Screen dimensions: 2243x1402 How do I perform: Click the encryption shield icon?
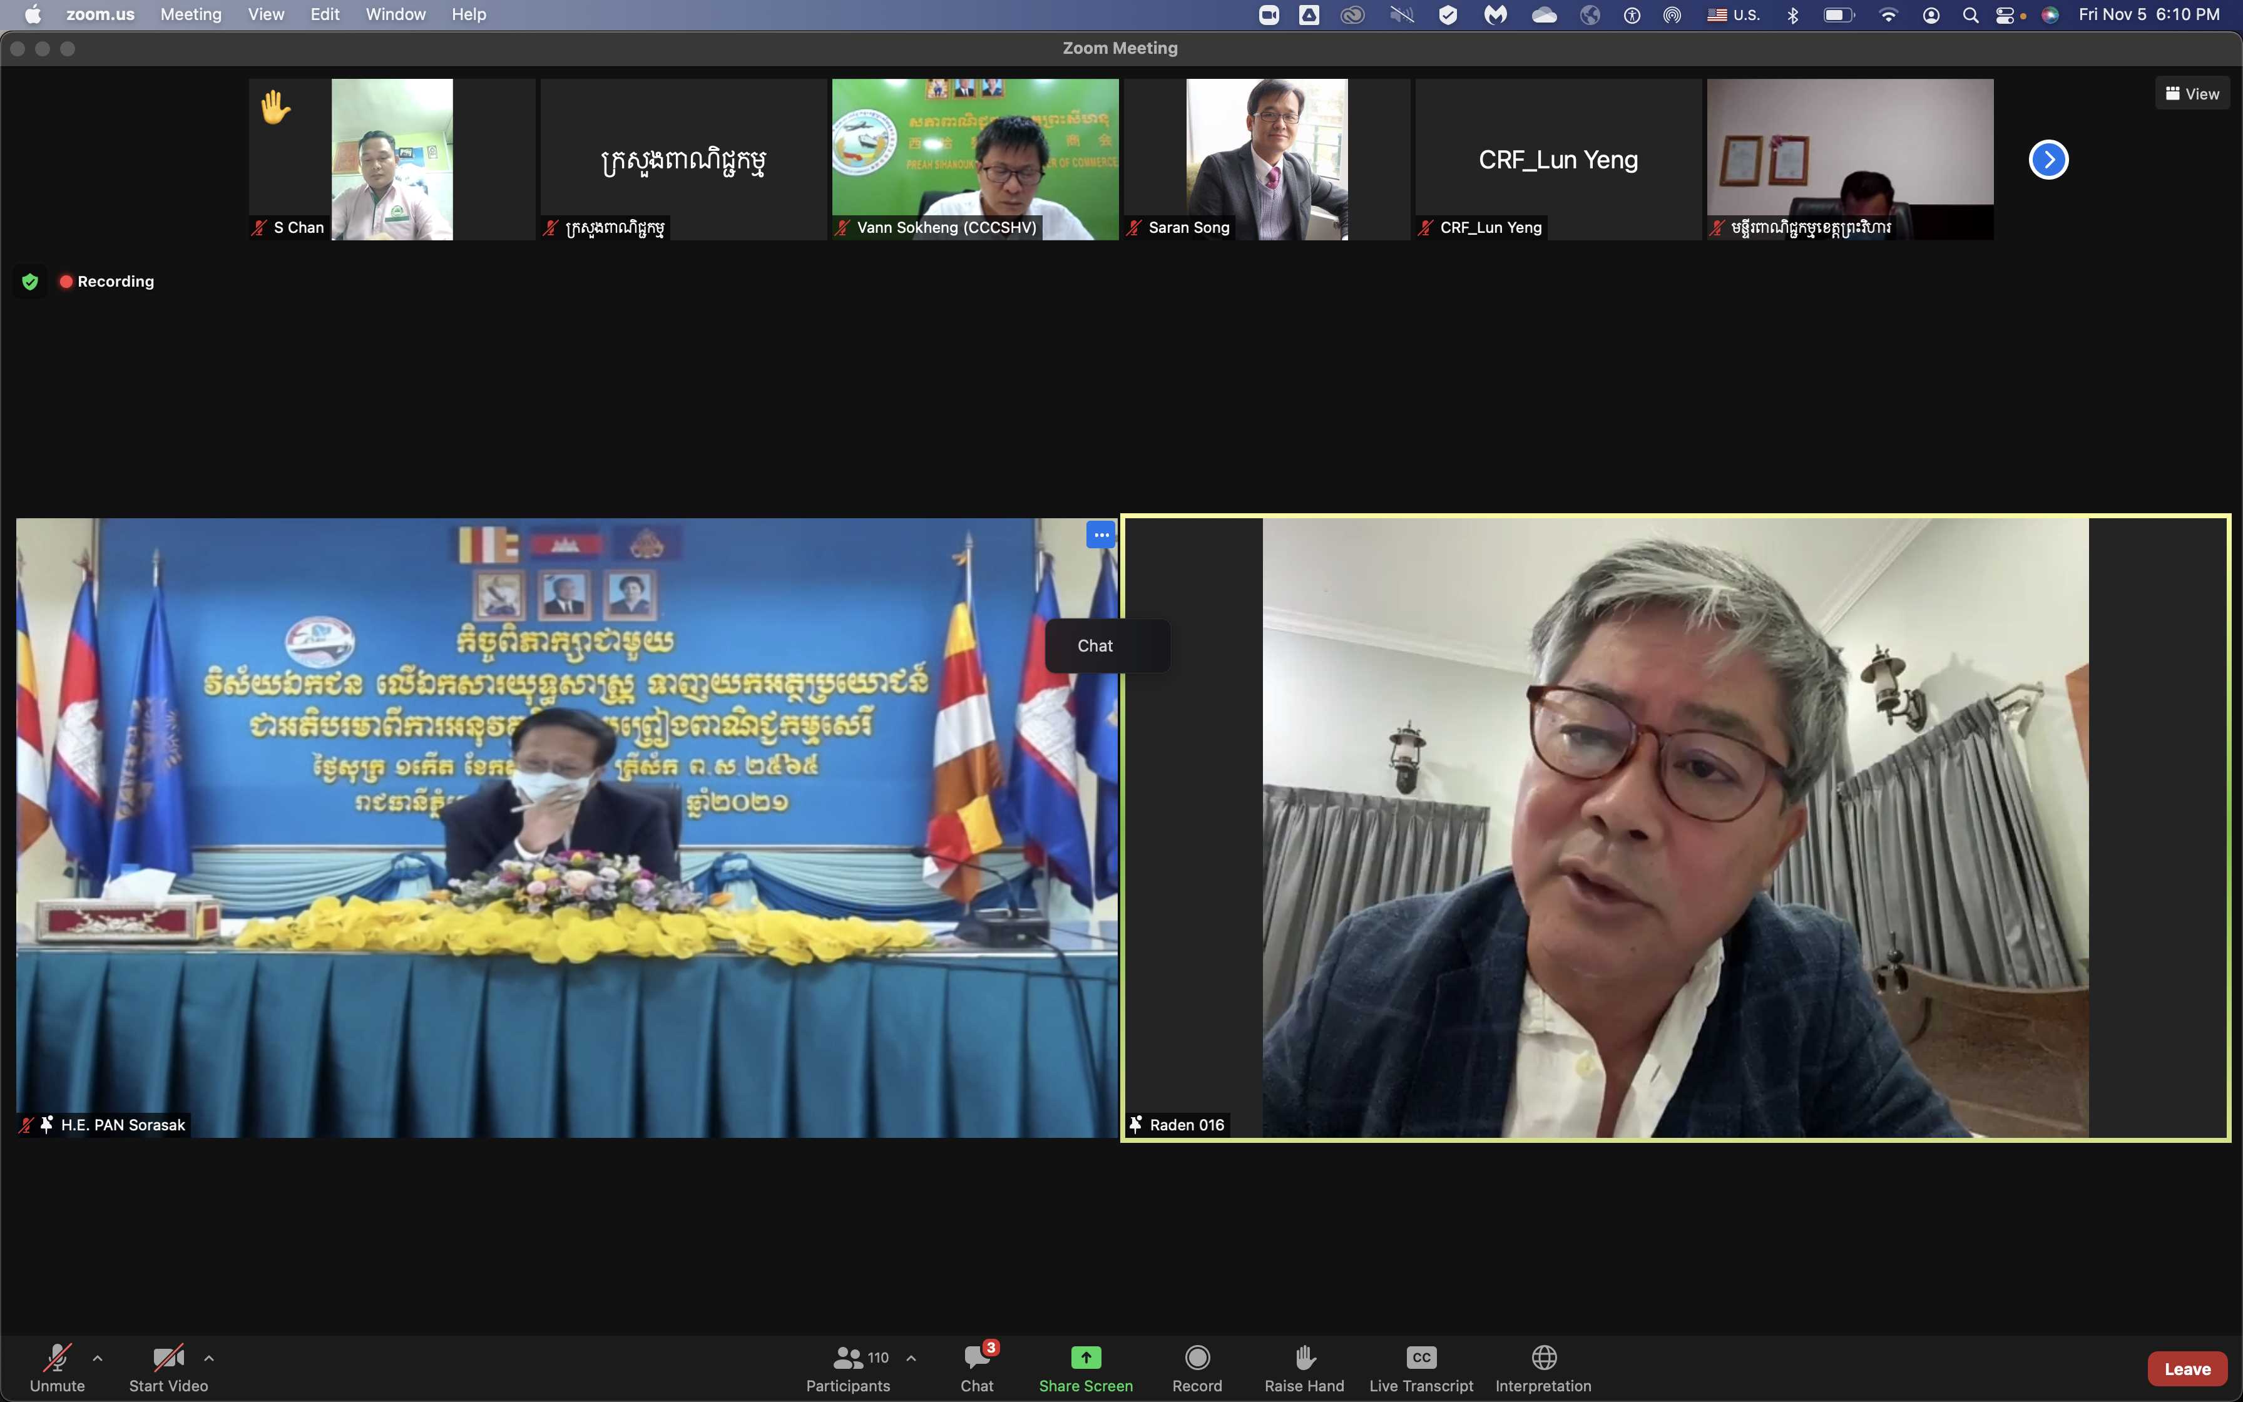coord(29,282)
